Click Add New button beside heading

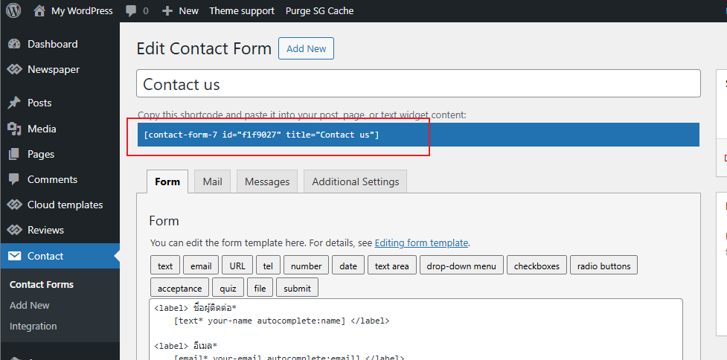coord(306,48)
